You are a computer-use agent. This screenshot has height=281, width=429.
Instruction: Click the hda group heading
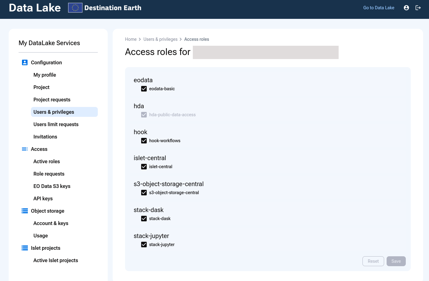click(139, 106)
